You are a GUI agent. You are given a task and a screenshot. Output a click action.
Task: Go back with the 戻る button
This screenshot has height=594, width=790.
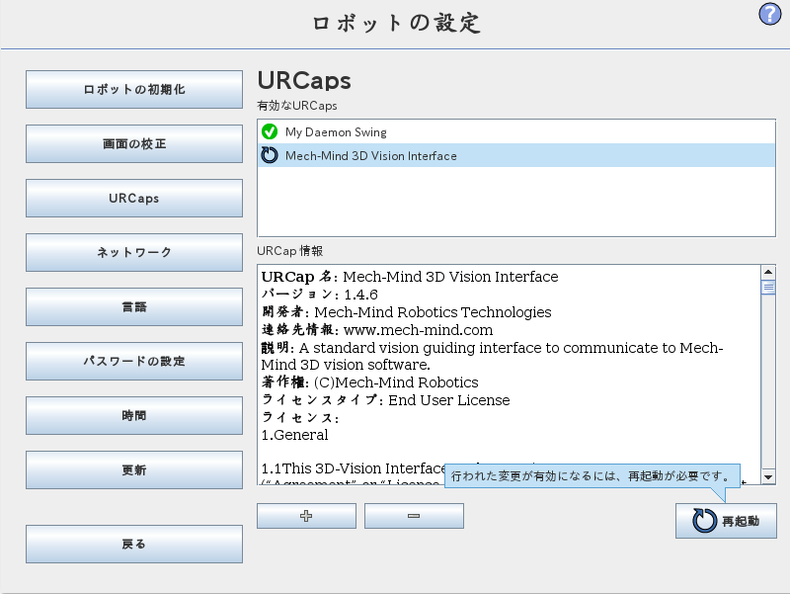(134, 544)
